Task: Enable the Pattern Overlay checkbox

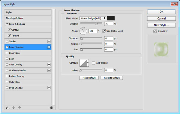Action: (7, 76)
